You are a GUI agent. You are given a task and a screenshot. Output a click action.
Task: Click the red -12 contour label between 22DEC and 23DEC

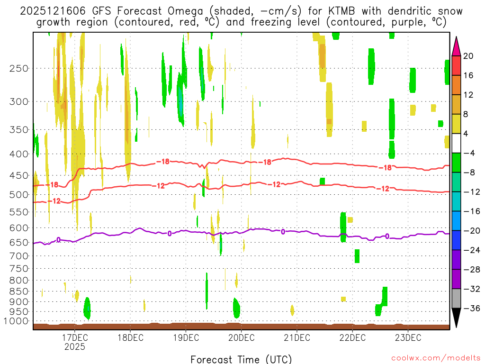(383, 189)
